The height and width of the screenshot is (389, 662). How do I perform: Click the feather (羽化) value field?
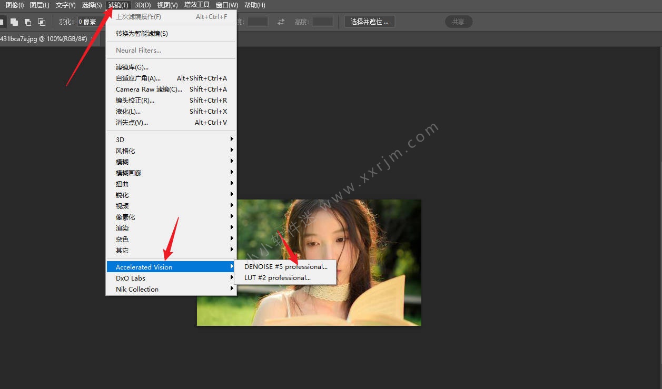pos(91,22)
